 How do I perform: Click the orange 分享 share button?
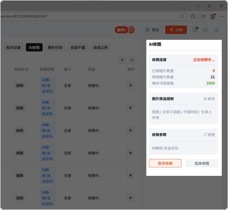pos(176,30)
